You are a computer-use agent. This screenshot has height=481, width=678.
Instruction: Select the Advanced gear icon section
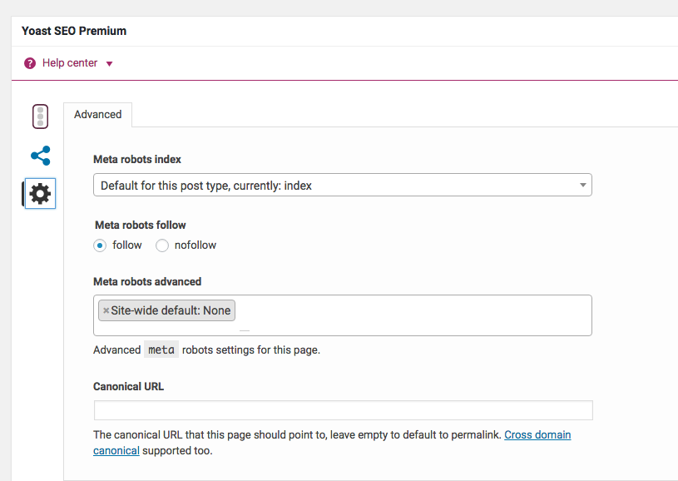(x=40, y=194)
